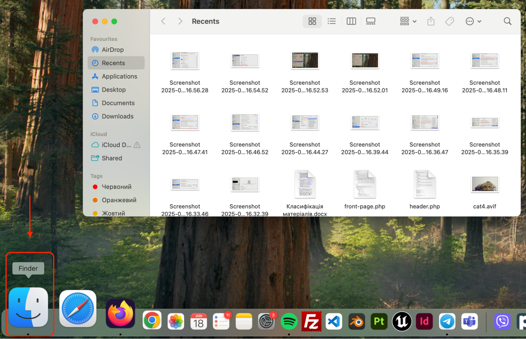Open the group-by dropdown arrow
526x339 pixels.
(x=414, y=21)
